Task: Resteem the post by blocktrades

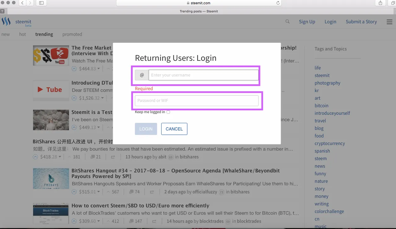Action: tap(154, 221)
